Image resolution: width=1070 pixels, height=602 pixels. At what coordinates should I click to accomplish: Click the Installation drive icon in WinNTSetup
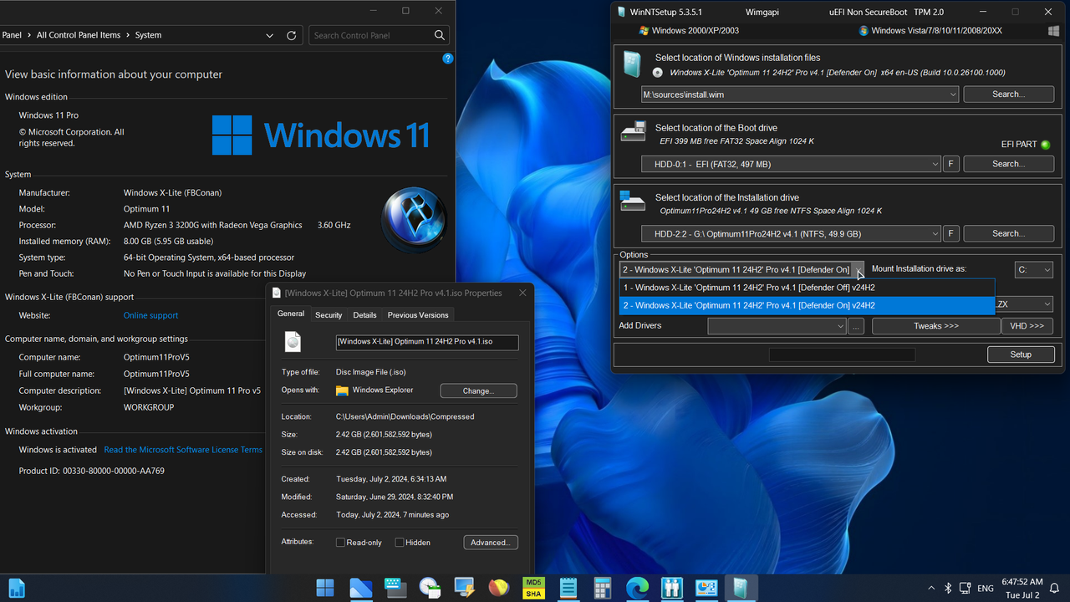[x=632, y=202]
